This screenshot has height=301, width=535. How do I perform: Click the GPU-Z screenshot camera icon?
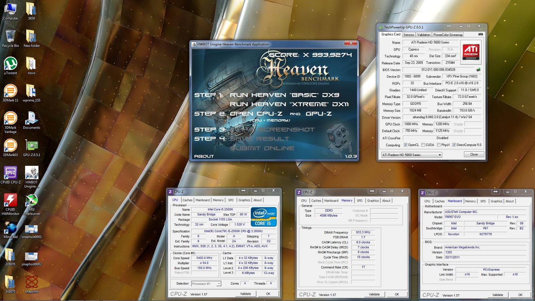pos(480,34)
